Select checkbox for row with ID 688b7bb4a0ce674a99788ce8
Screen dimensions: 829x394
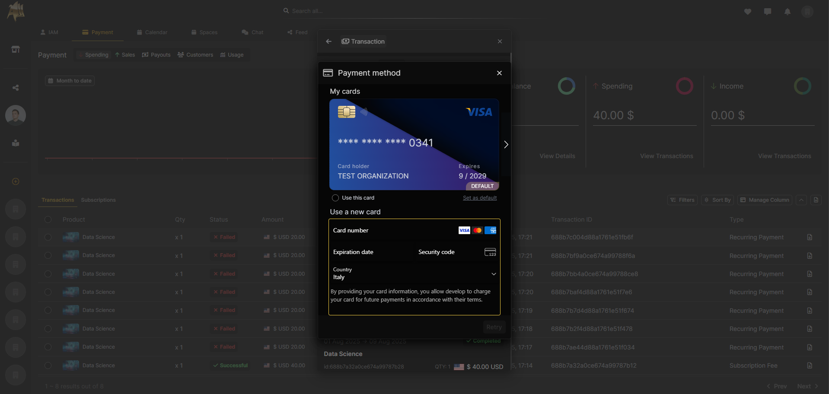coord(48,274)
